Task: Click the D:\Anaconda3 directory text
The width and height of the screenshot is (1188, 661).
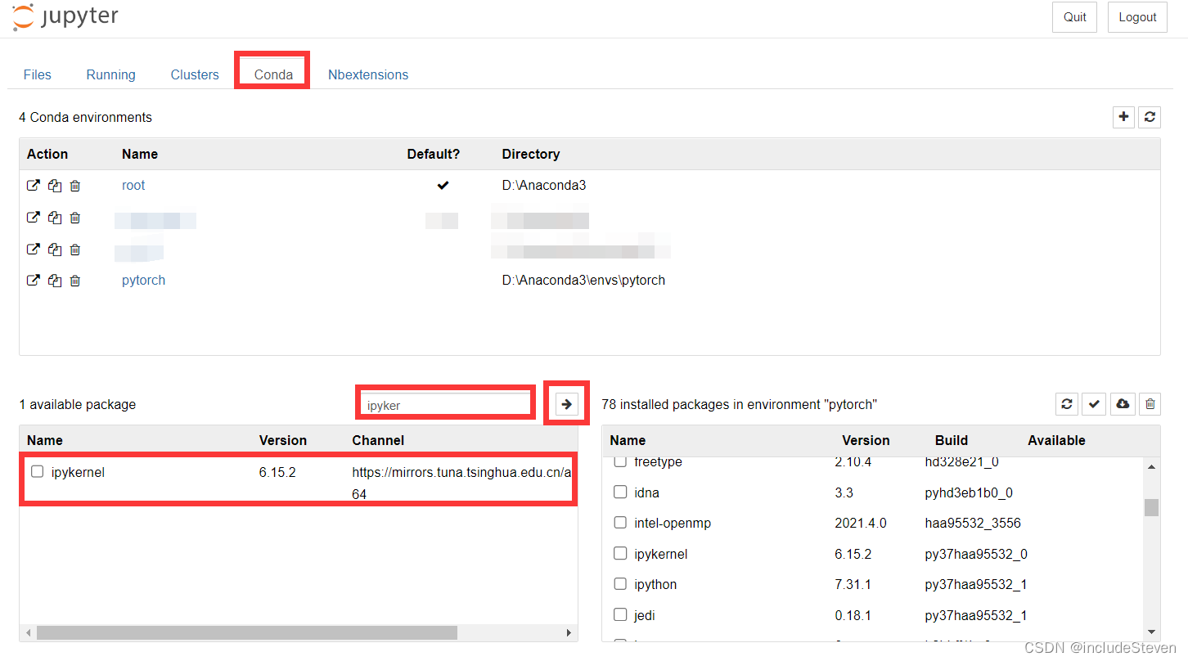Action: (x=544, y=186)
